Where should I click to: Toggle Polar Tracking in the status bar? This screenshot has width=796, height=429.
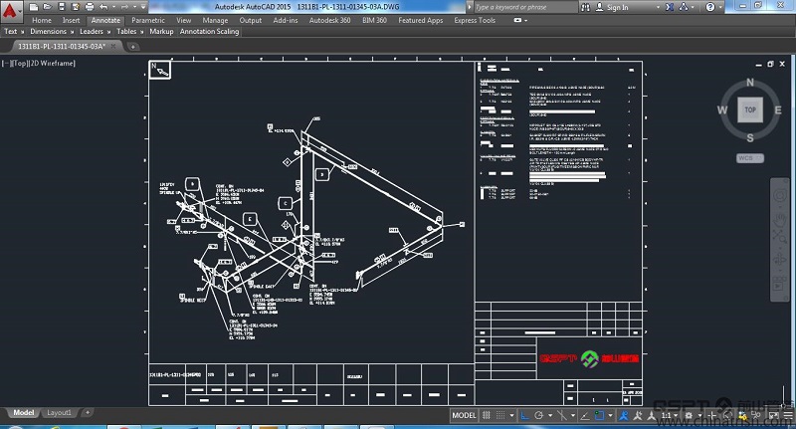538,415
